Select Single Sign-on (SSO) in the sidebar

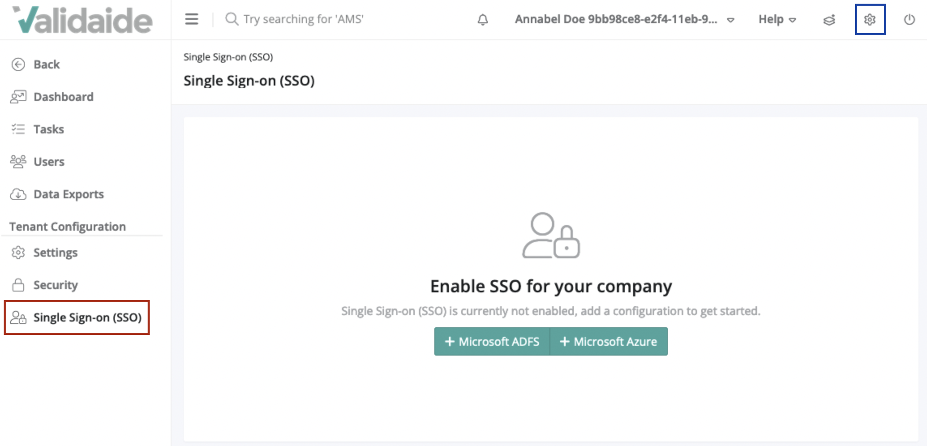point(88,317)
